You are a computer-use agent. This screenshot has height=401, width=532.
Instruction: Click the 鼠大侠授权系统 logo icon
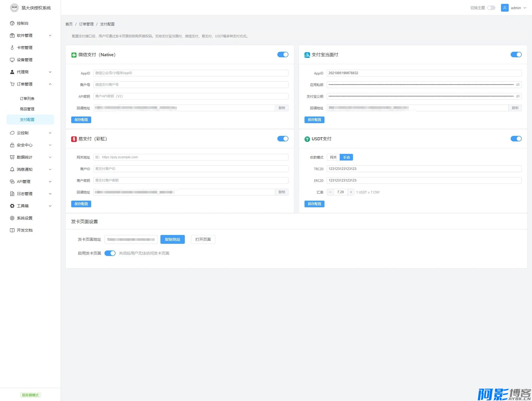pos(14,8)
